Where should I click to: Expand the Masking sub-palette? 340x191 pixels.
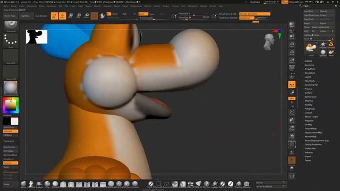click(x=309, y=101)
